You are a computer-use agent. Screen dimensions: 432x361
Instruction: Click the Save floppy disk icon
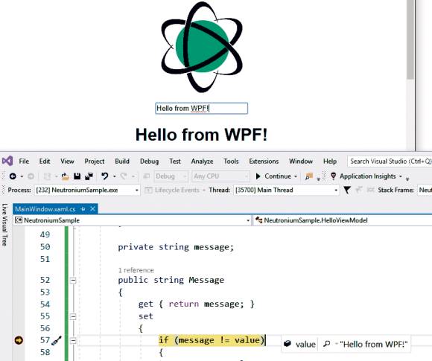77,176
